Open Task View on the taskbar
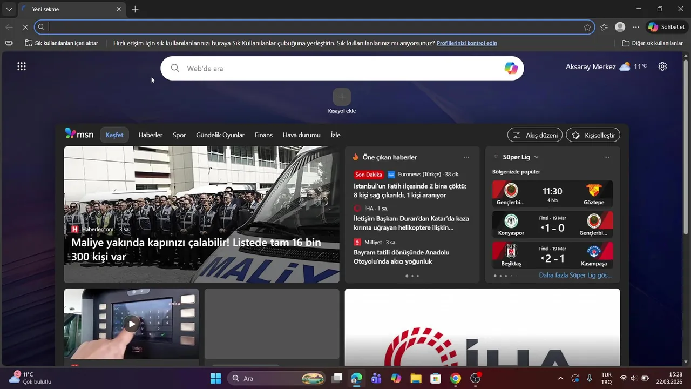Screen dimensions: 691x389 (x=337, y=378)
